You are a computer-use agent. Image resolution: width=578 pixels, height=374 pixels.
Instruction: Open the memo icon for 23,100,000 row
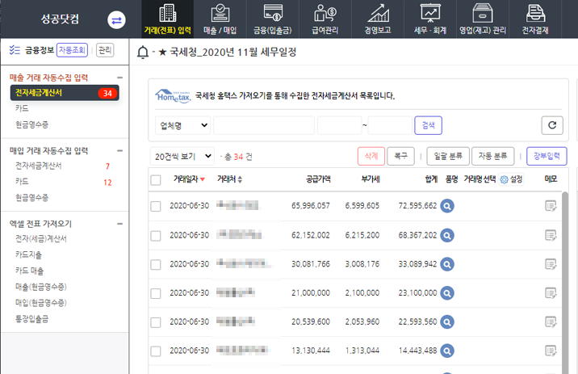(x=551, y=293)
